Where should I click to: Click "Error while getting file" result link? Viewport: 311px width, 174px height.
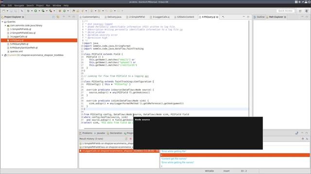pyautogui.click(x=173, y=151)
